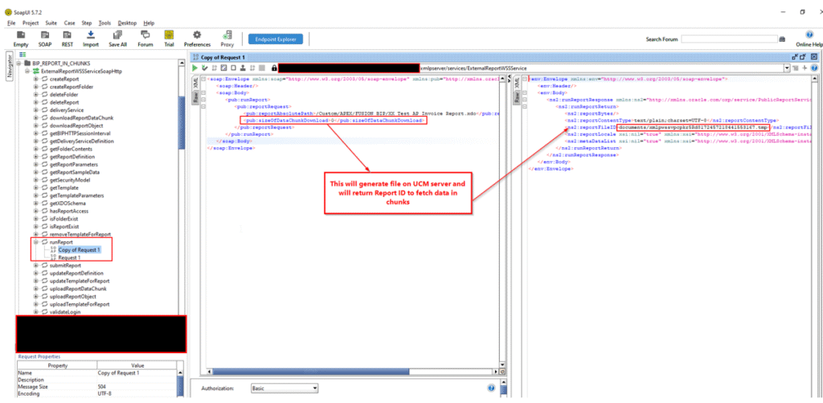This screenshot has width=823, height=403.
Task: Click help icon in Authorization panel
Action: point(491,388)
